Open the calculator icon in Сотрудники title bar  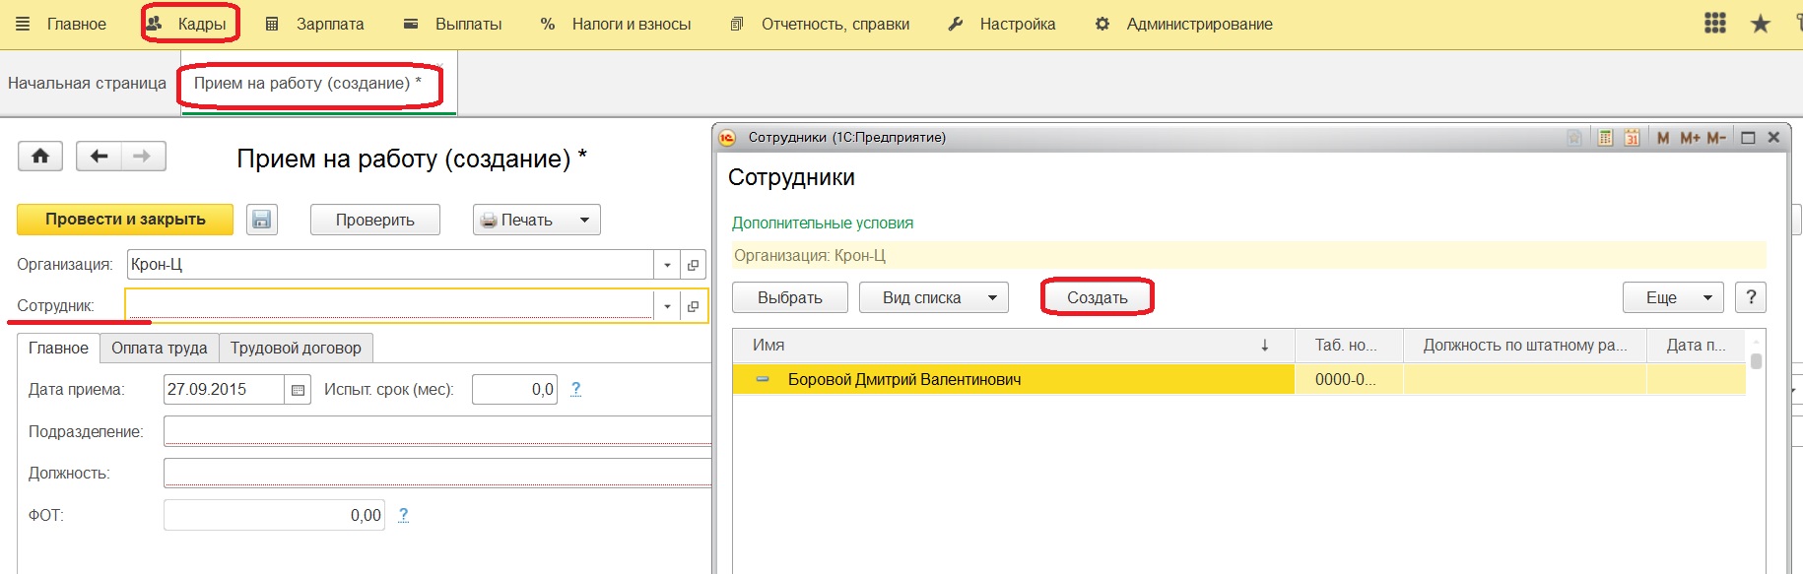coord(1605,138)
